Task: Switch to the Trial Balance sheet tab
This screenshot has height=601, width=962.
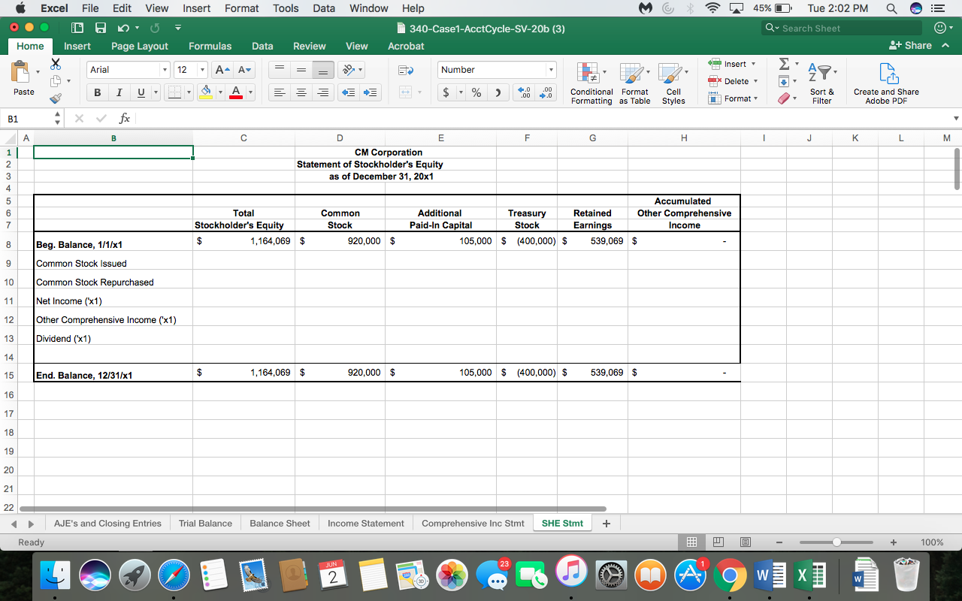Action: 205,523
